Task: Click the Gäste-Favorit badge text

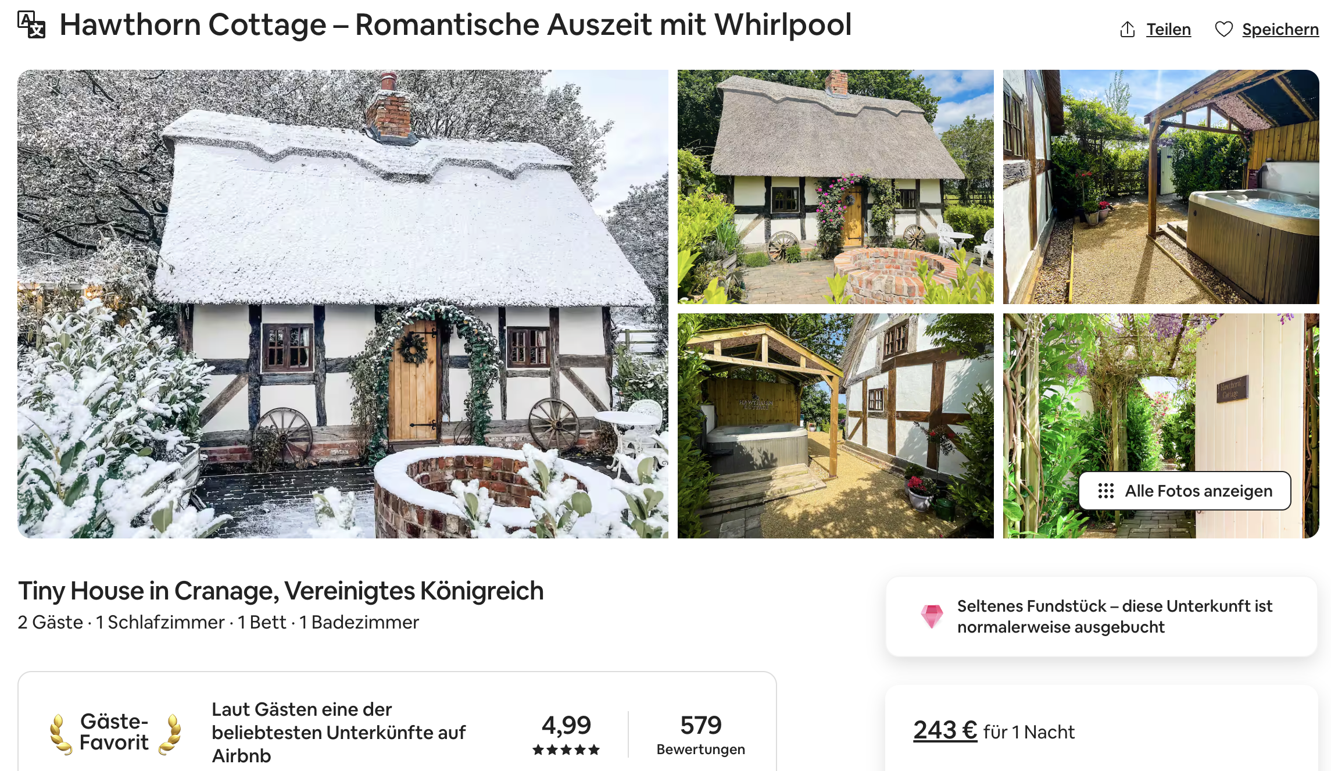Action: point(115,732)
